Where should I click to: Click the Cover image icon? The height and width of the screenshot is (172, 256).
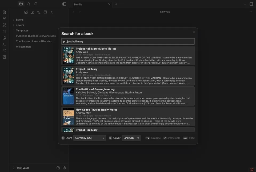[x=110, y=138]
